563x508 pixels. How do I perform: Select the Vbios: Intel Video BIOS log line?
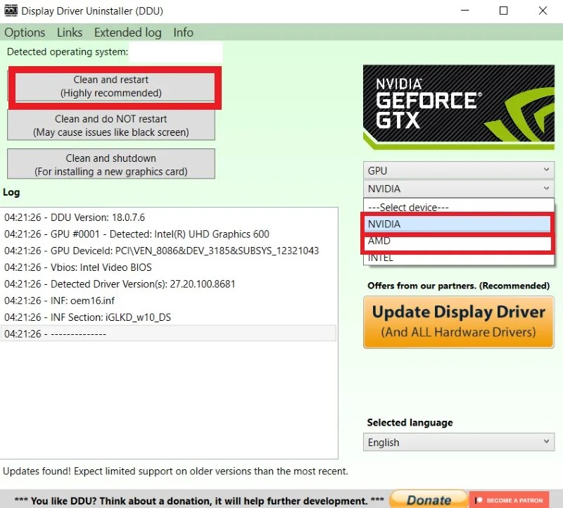[x=168, y=267]
